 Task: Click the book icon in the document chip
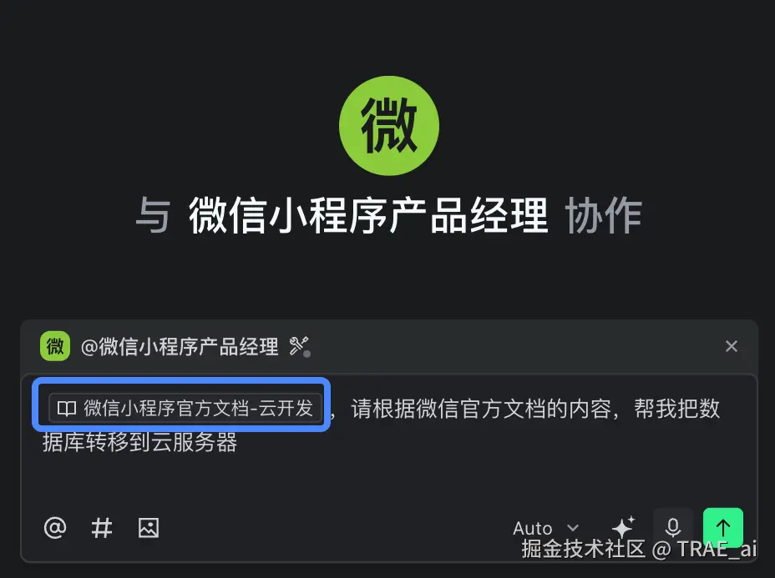67,408
